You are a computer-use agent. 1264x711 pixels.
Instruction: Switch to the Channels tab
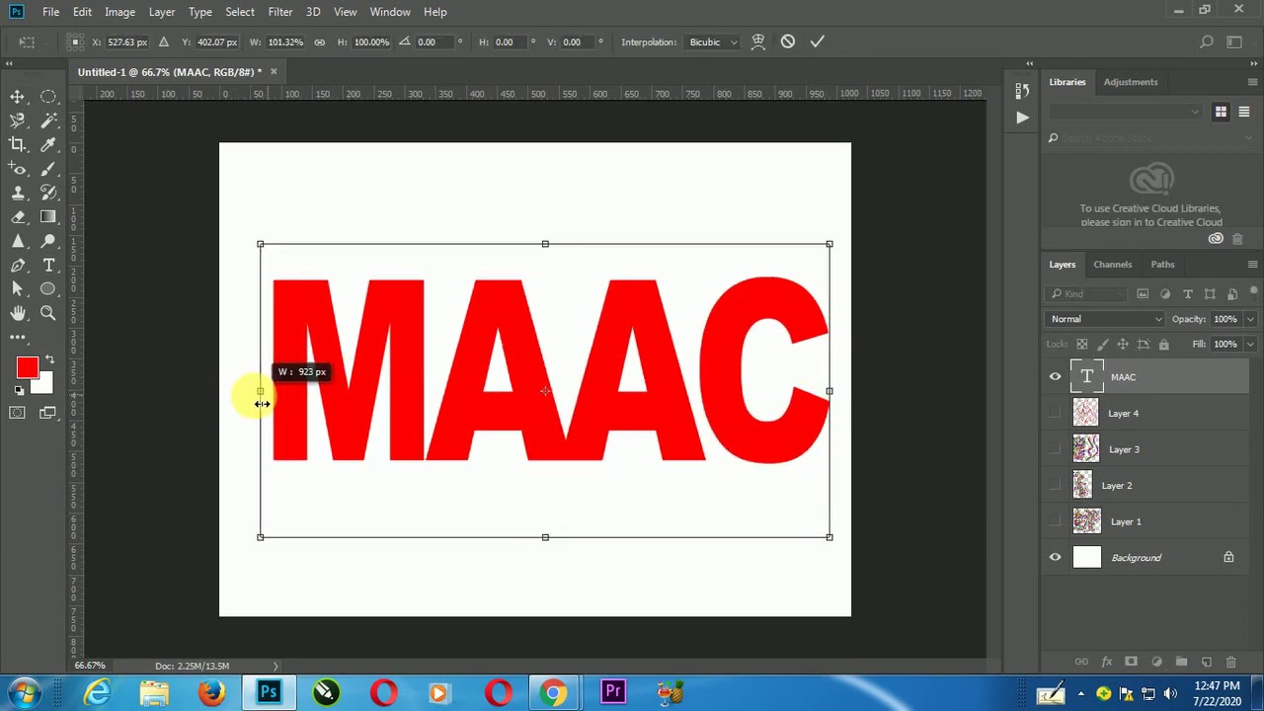coord(1112,265)
